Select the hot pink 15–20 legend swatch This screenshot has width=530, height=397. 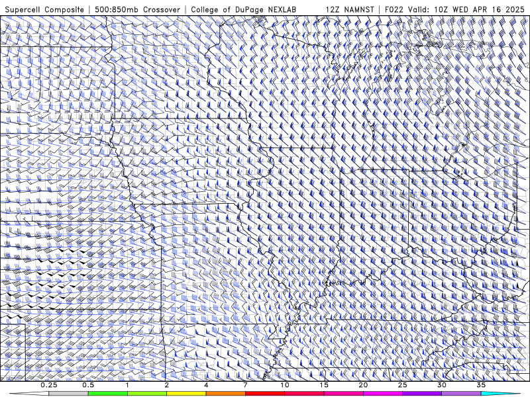coord(343,394)
